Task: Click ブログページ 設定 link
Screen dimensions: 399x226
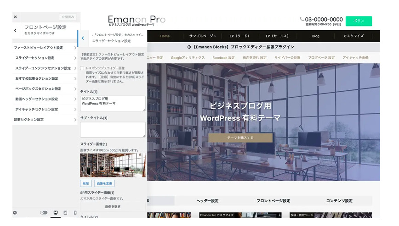Action: coord(321,58)
